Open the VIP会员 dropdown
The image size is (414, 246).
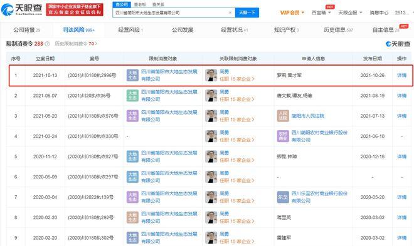pos(292,13)
